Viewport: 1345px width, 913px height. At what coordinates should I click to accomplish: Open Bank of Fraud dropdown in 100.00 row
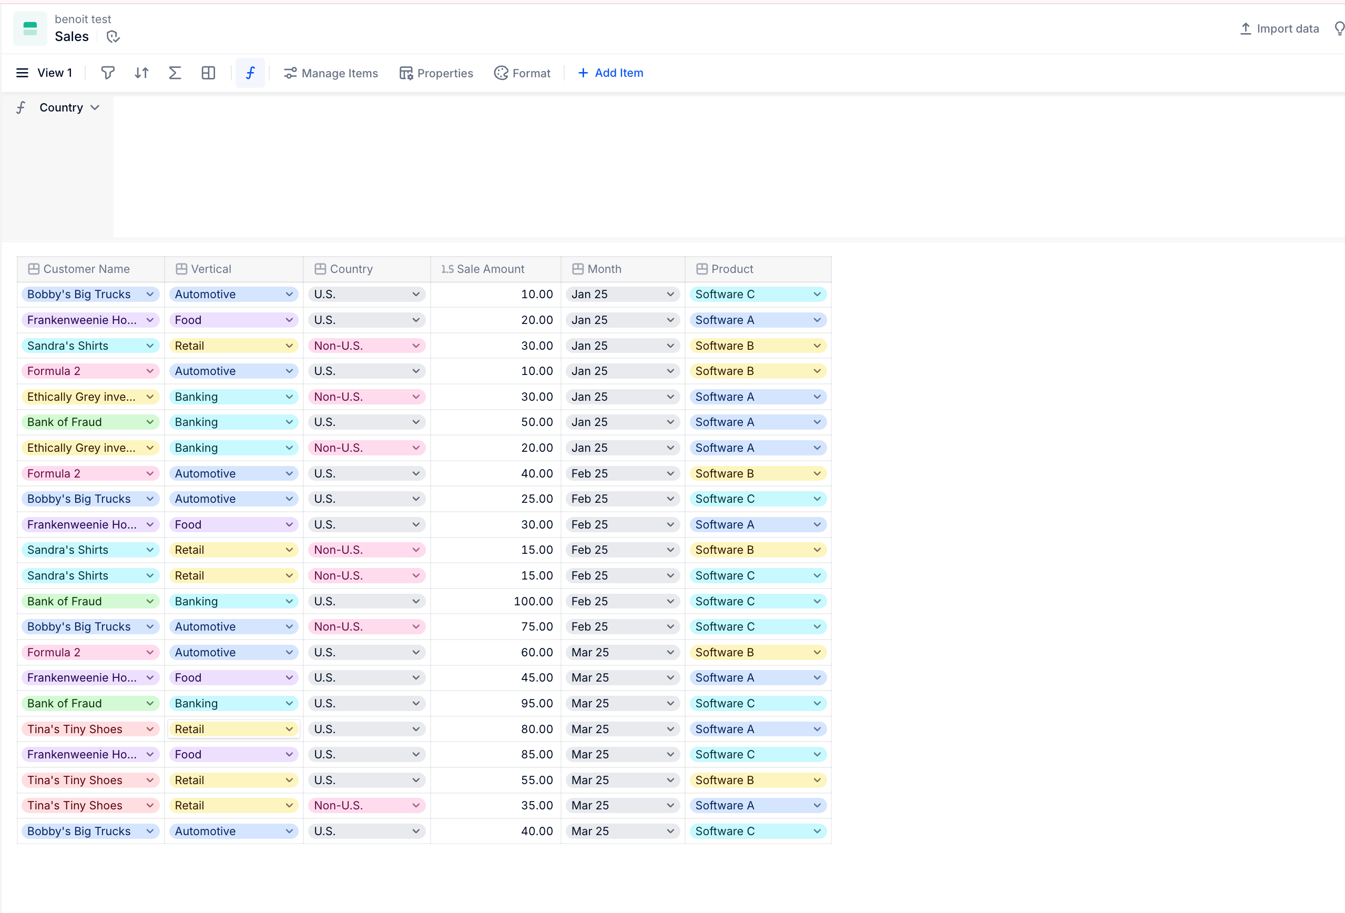[x=90, y=602]
